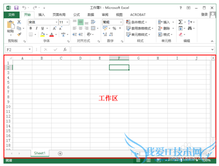Toggle align text right

pos(87,28)
